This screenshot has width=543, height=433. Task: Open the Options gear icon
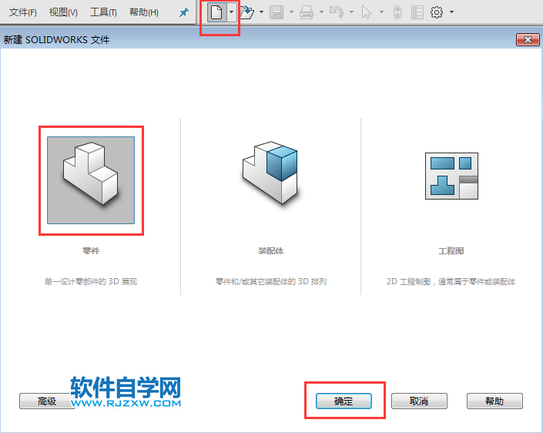pos(437,12)
